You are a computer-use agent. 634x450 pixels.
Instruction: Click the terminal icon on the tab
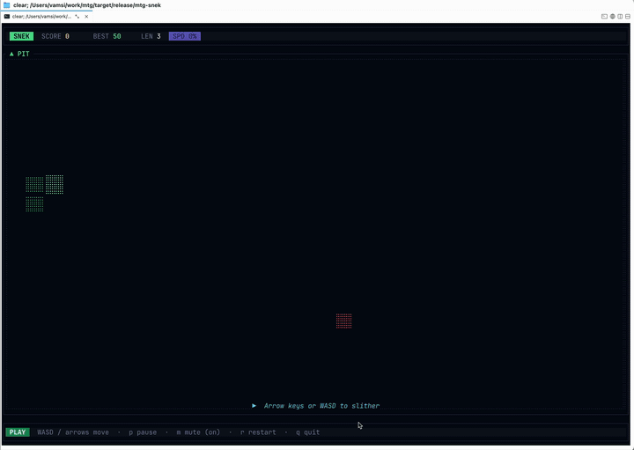coord(7,17)
